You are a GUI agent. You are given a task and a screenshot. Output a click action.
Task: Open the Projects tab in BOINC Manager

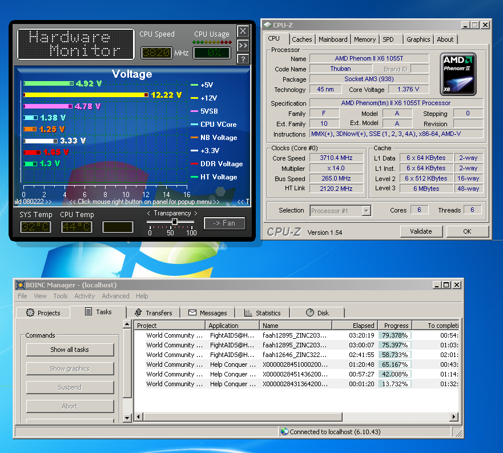[43, 312]
